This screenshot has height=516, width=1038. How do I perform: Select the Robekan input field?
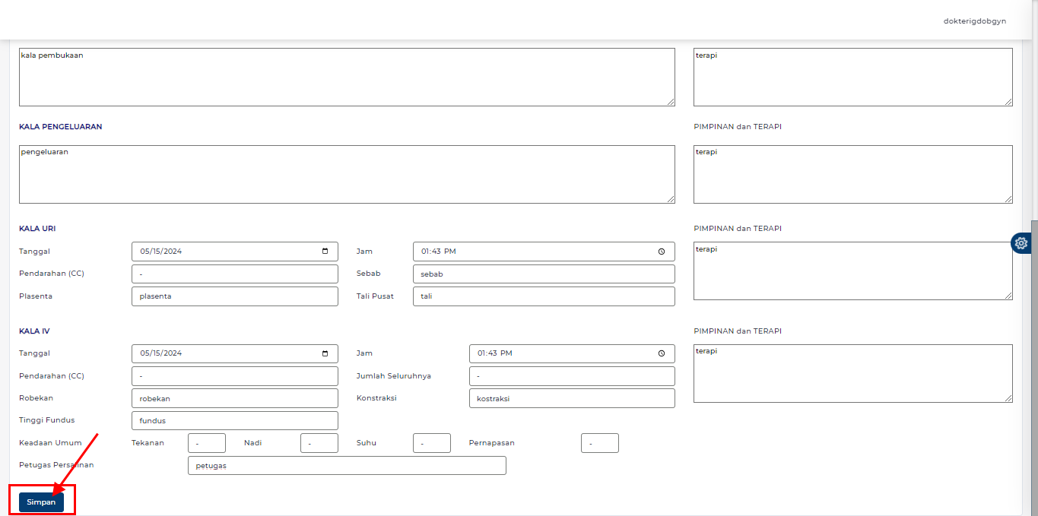(234, 397)
